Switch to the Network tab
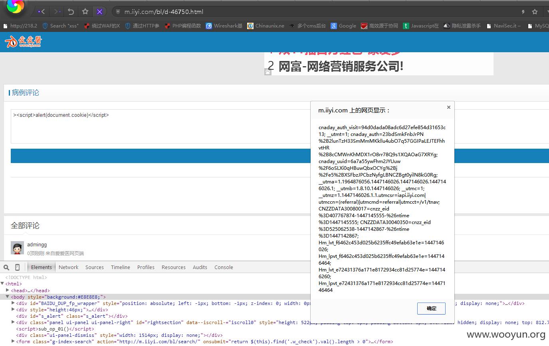Viewport: 549px width, 346px height. point(69,267)
